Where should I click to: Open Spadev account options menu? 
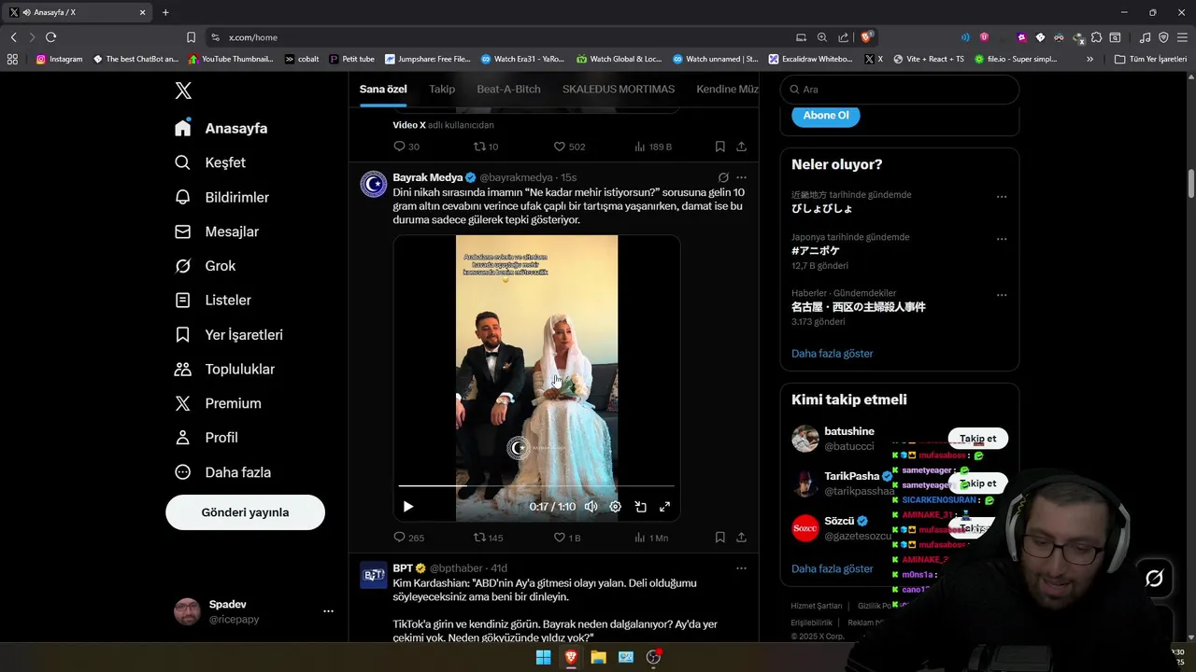[x=328, y=611]
